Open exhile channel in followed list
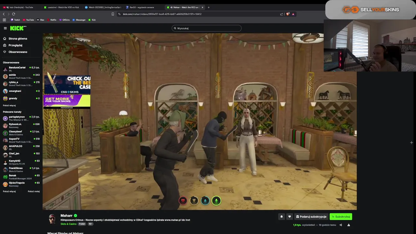This screenshot has width=416, height=234. point(21,76)
